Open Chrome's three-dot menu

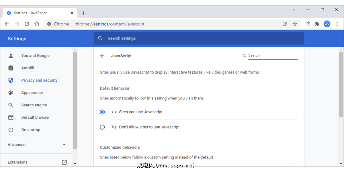click(x=337, y=24)
